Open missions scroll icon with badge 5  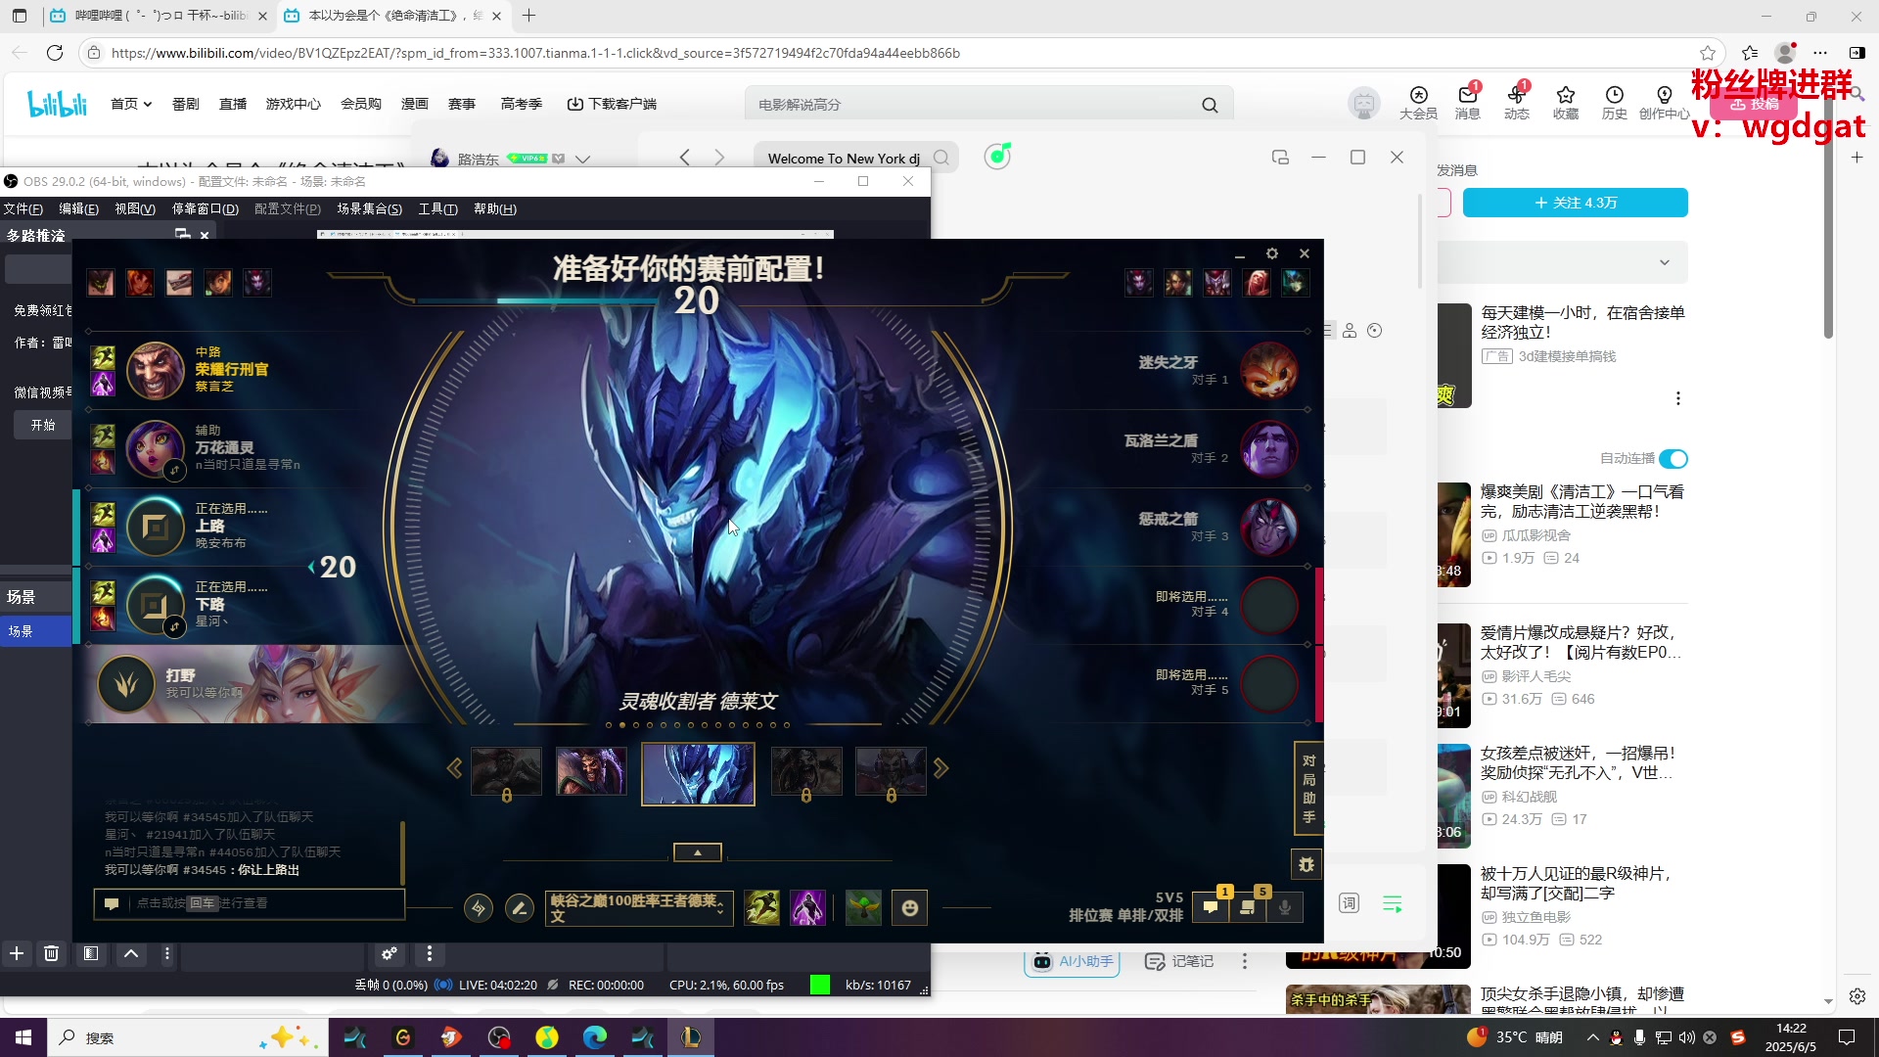pos(1248,907)
